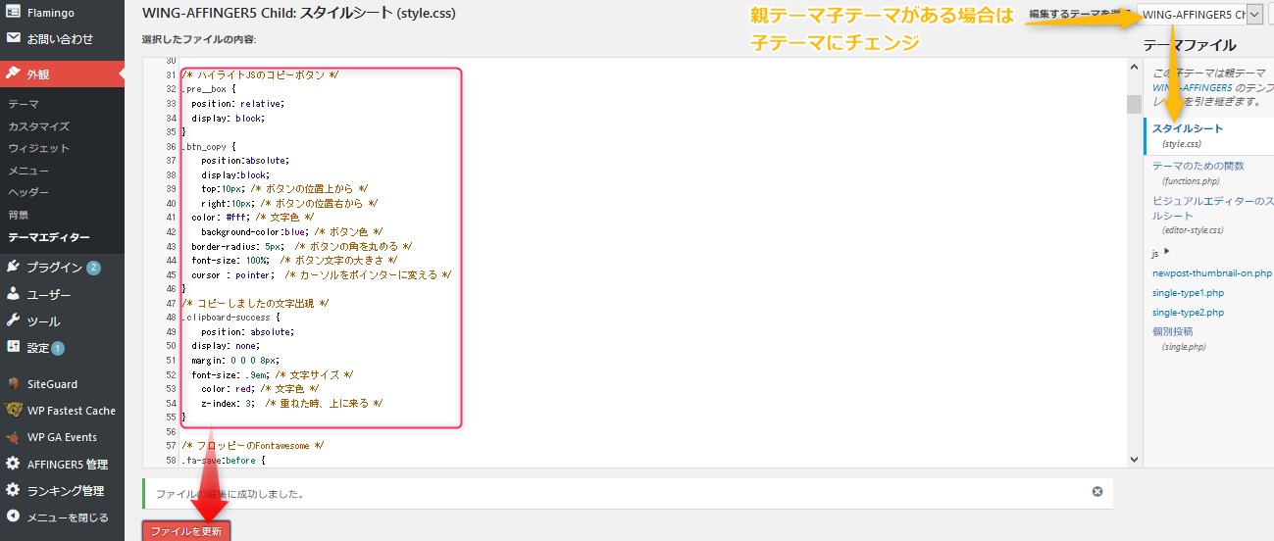
Task: Click the WP Fastest Cache cheetah icon
Action: tap(14, 411)
